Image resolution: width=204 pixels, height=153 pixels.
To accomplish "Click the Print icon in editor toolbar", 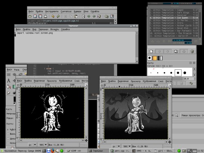I will [x=45, y=16].
